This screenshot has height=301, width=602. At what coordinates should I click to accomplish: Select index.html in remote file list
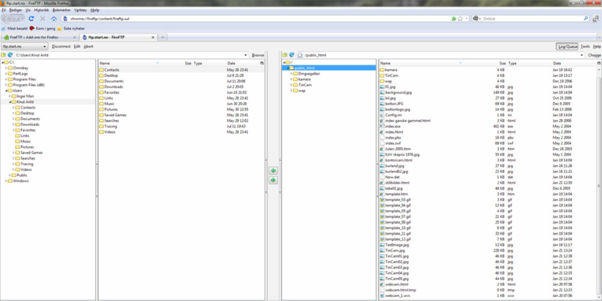[x=391, y=132]
